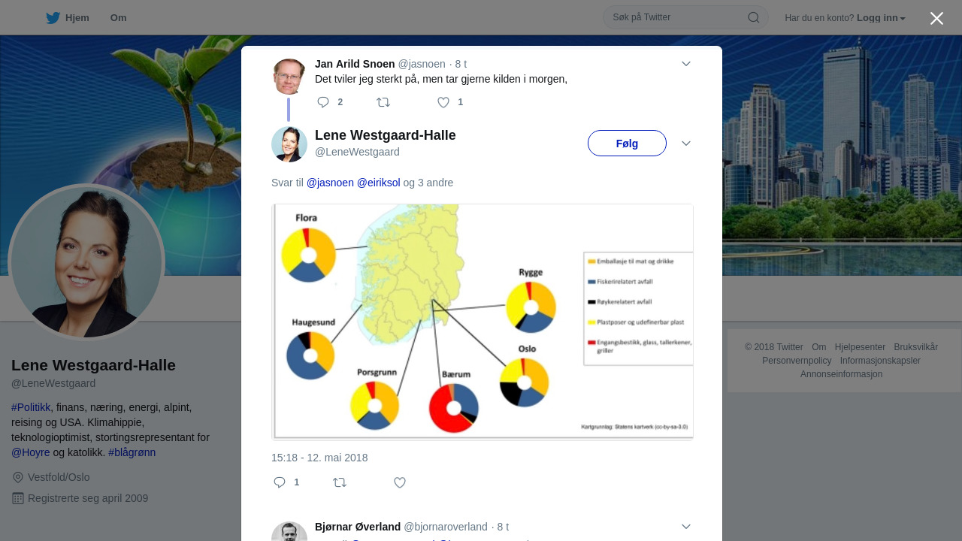Image resolution: width=962 pixels, height=541 pixels.
Task: Click the search magnifier icon
Action: coord(753,17)
